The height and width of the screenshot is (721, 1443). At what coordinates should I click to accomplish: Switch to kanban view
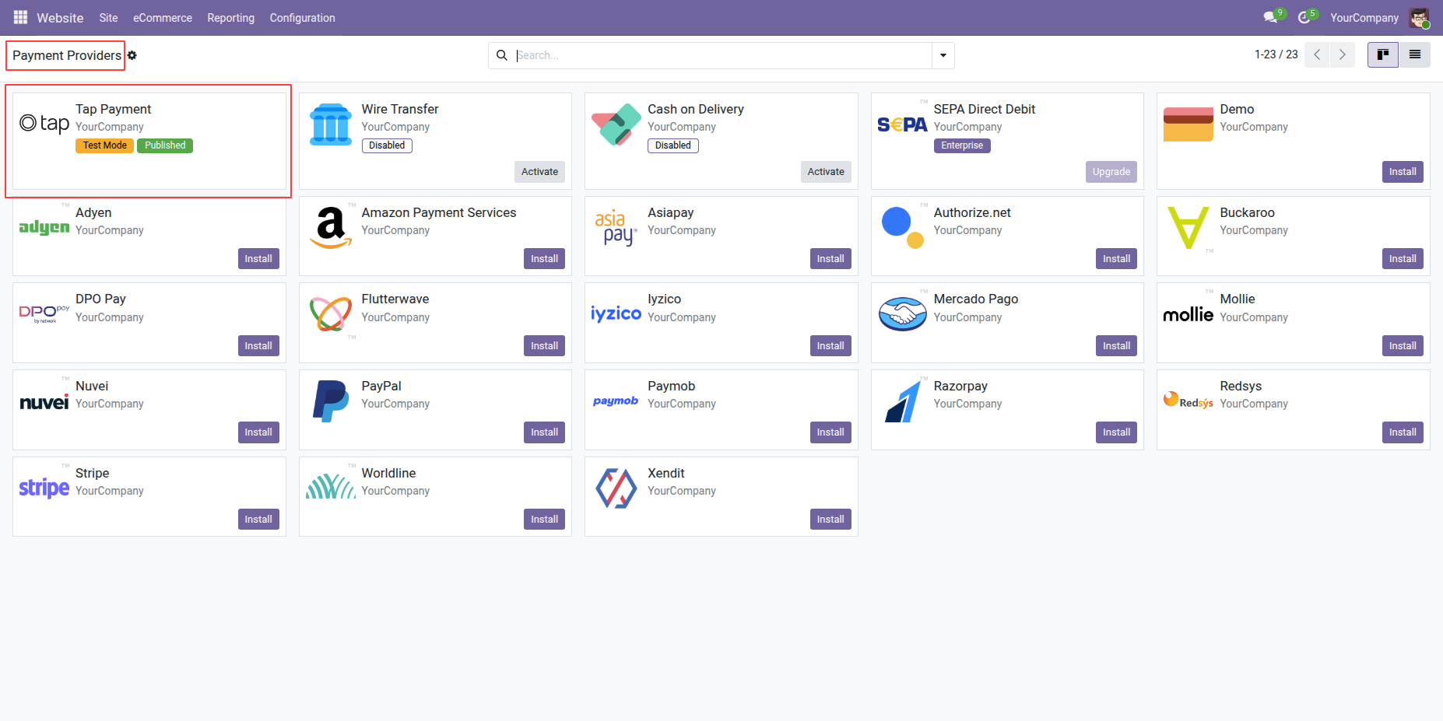[1383, 54]
